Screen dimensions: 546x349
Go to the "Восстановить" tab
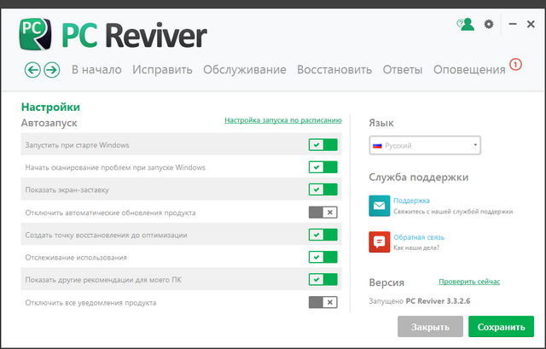334,70
